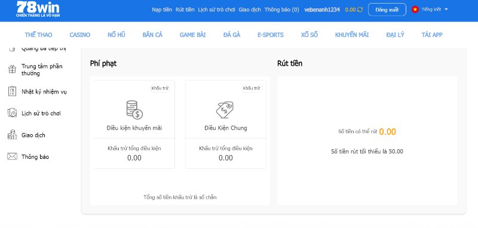Open the NỔ HŨ menu
The image size is (478, 228).
117,35
